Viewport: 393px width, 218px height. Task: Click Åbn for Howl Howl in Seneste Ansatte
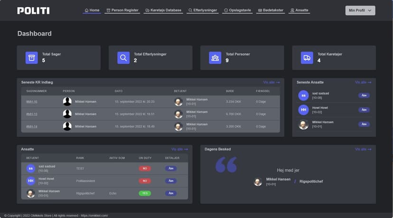click(x=364, y=110)
